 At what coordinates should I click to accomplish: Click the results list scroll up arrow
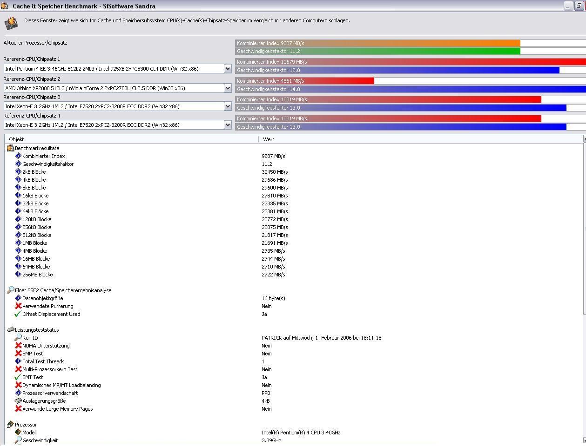click(x=584, y=139)
